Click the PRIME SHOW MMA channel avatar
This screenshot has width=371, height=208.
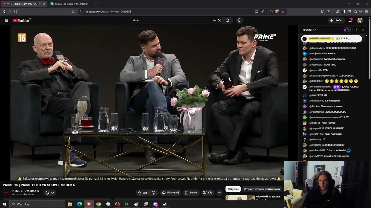click(6, 192)
